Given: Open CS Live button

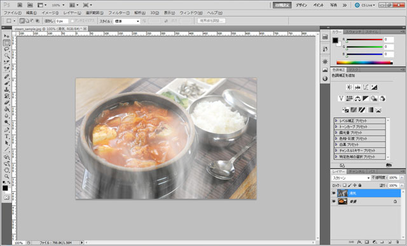Looking at the screenshot, I should pyautogui.click(x=365, y=5).
